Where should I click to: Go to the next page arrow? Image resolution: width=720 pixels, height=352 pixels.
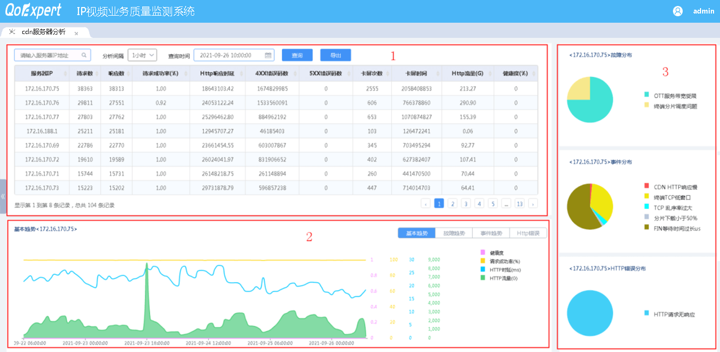(x=533, y=203)
